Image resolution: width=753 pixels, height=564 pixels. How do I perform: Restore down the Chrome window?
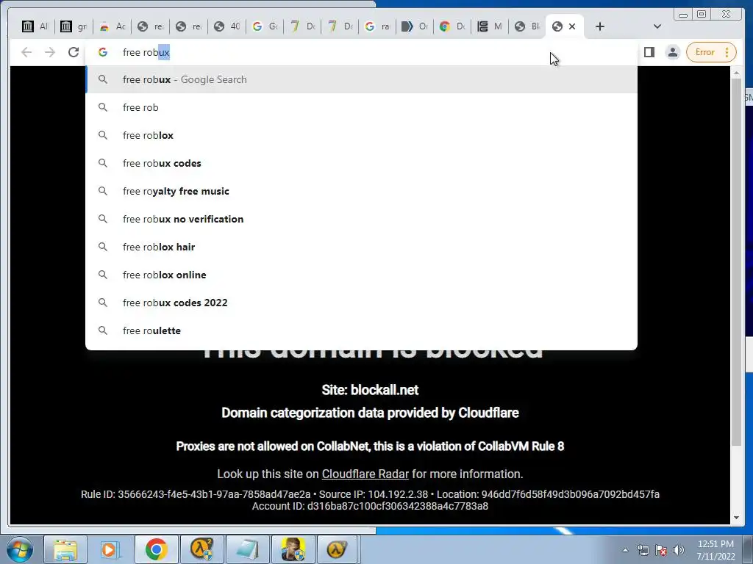tap(702, 15)
